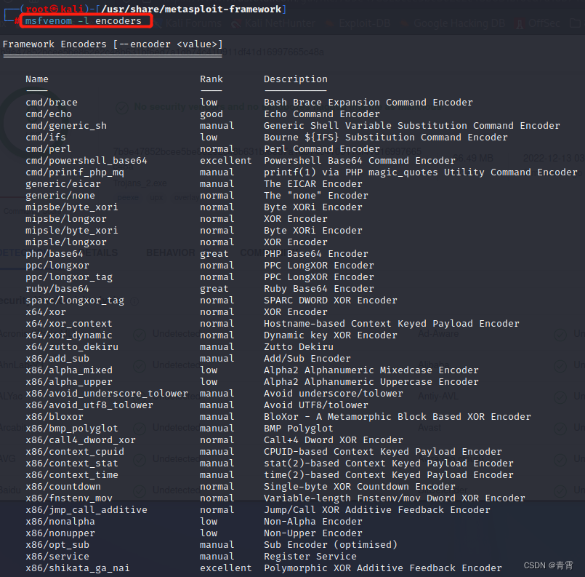Select the 'x86/context_cpuid' encoder name

75,451
